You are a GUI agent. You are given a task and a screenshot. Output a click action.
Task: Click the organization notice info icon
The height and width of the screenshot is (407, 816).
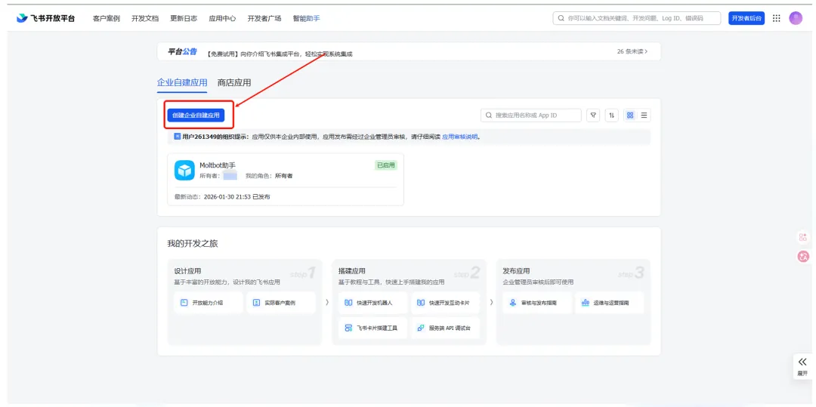click(177, 137)
